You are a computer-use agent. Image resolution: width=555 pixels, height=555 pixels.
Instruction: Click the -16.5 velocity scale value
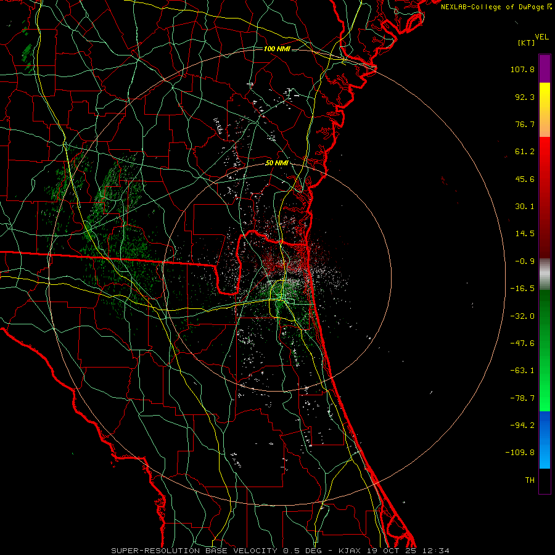(522, 289)
